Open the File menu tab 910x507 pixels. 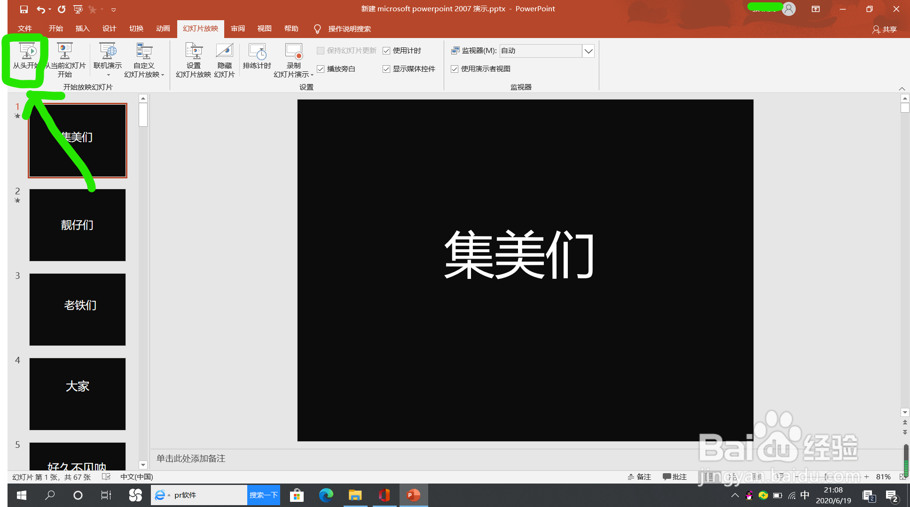pos(24,29)
